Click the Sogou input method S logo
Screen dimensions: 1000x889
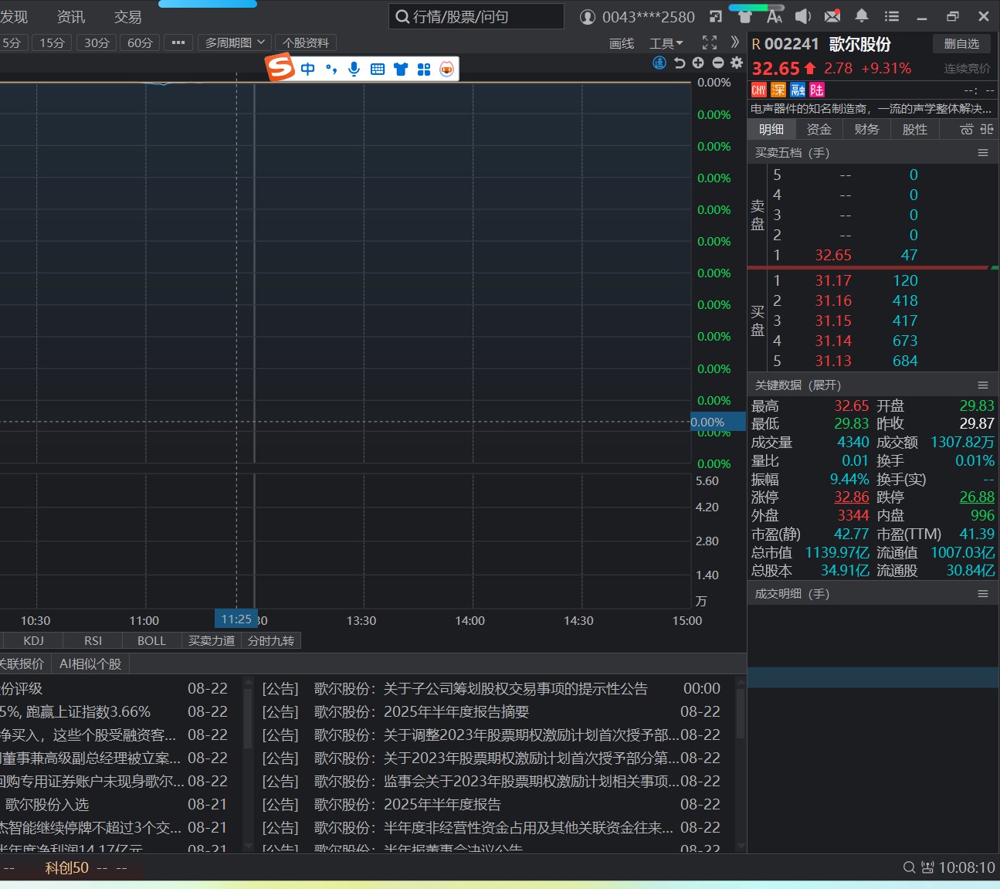point(281,68)
